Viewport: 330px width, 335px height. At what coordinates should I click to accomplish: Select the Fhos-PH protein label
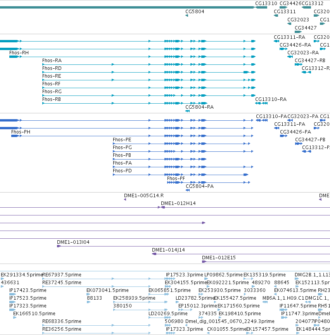tap(21, 132)
